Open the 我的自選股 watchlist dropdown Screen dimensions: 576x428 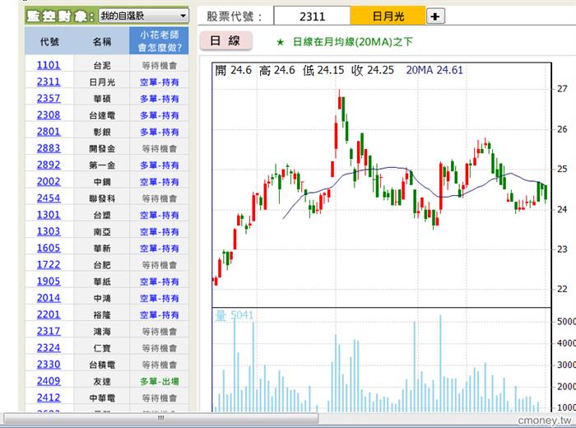pyautogui.click(x=144, y=16)
